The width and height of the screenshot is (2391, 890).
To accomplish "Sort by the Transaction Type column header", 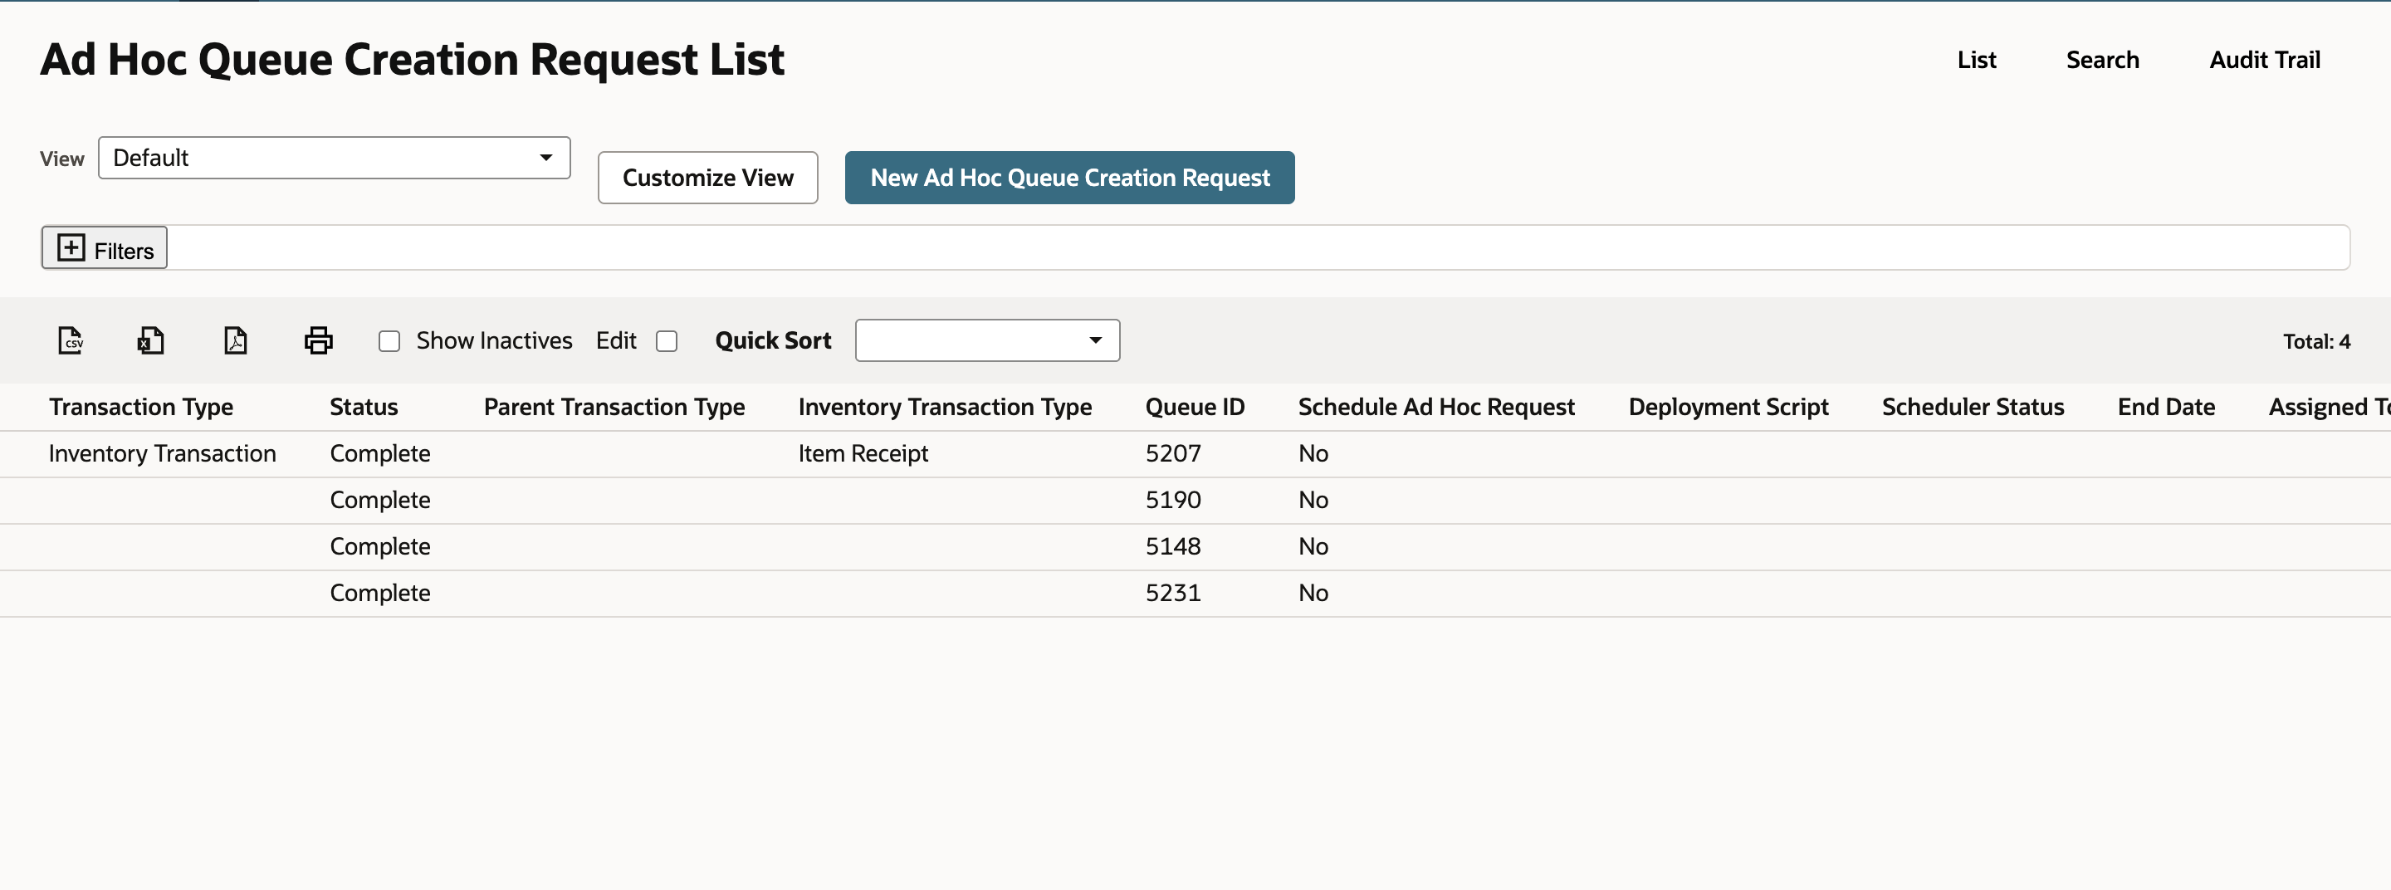I will 141,407.
